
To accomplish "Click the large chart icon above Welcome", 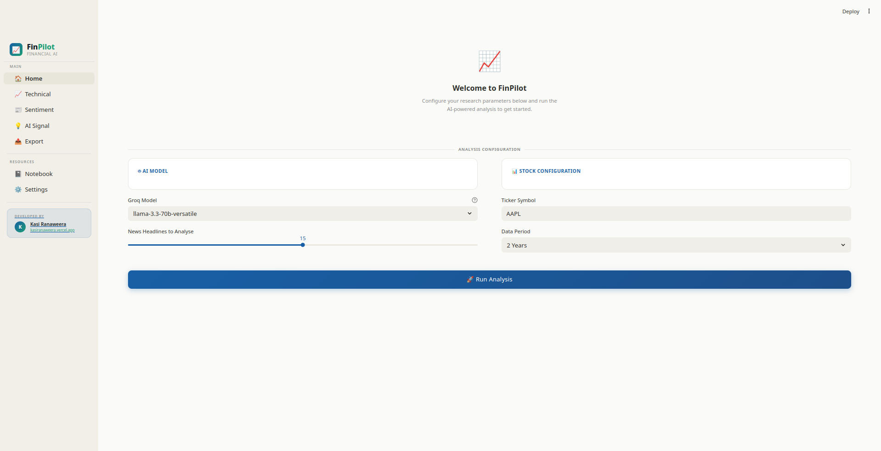I will 490,61.
